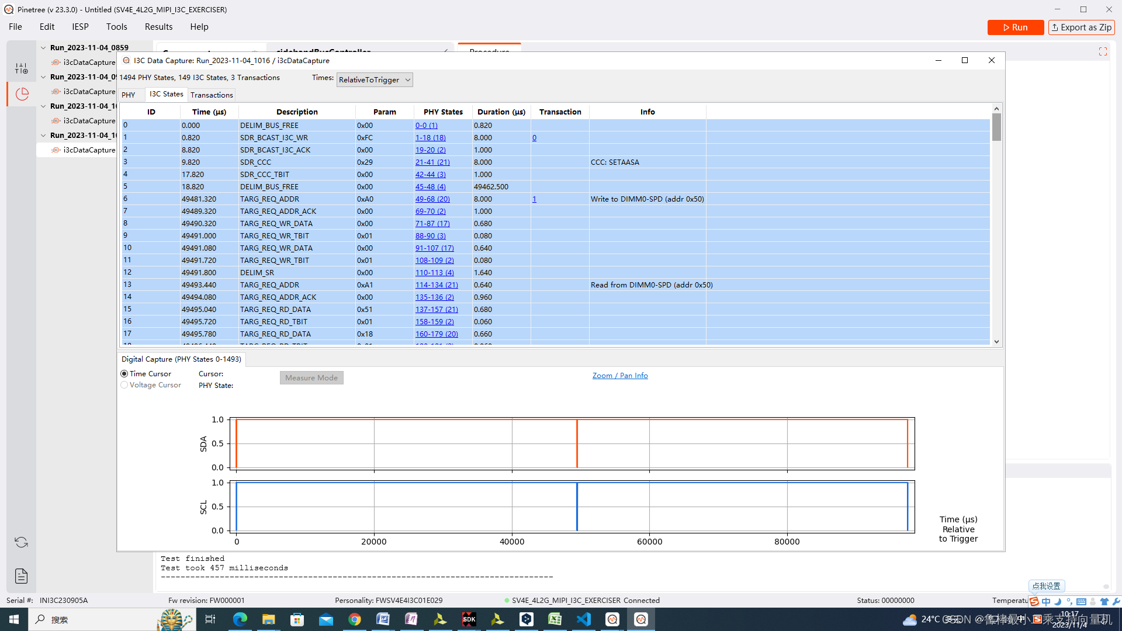Open the document log icon in sidebar
This screenshot has height=631, width=1122.
click(x=22, y=576)
